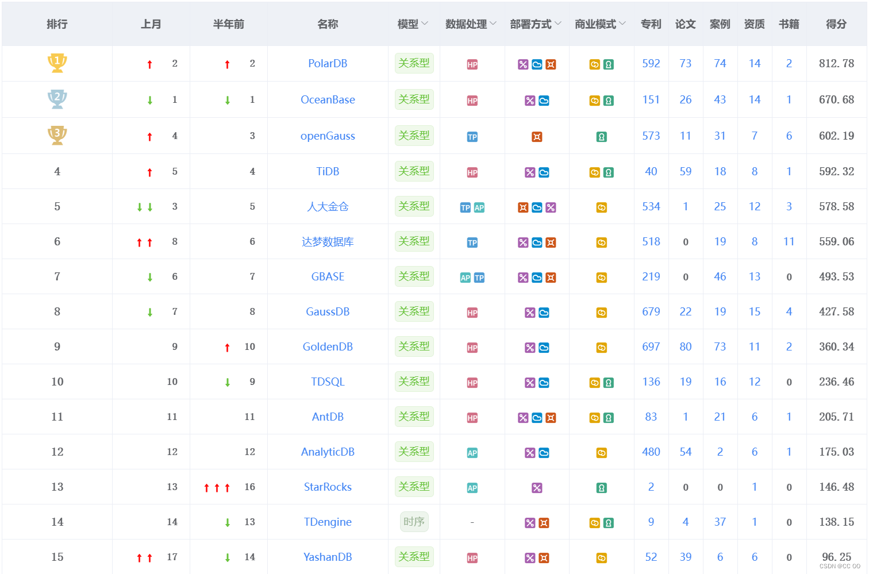Click the blue cloud icon in TiDB row
This screenshot has height=574, width=869.
coord(544,172)
